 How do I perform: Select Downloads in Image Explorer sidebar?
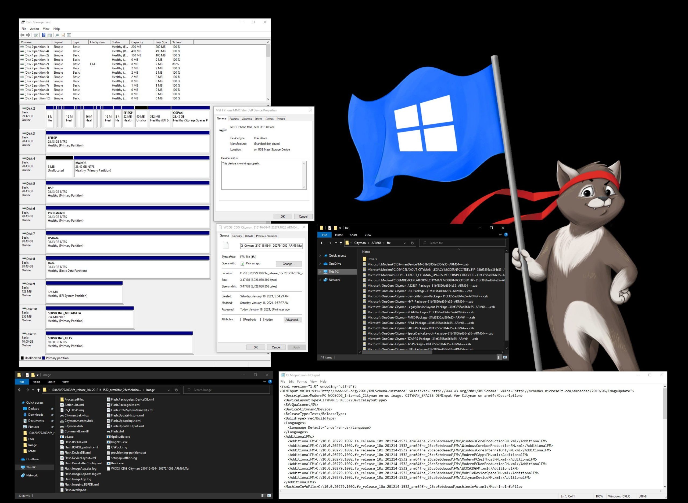pos(36,415)
